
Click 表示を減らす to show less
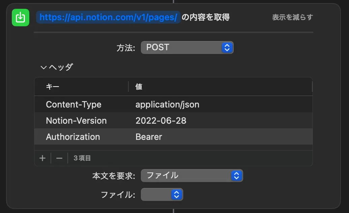coord(292,17)
